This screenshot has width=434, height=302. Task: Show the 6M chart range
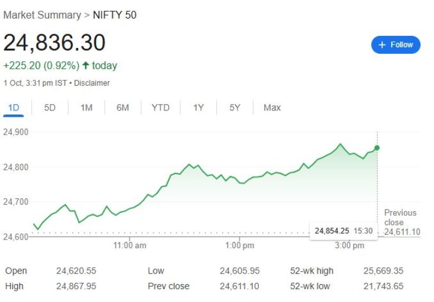[x=123, y=108]
